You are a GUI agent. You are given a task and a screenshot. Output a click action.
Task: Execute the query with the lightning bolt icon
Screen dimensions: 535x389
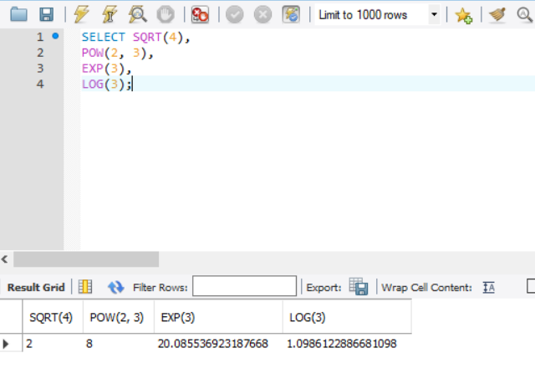pyautogui.click(x=81, y=15)
